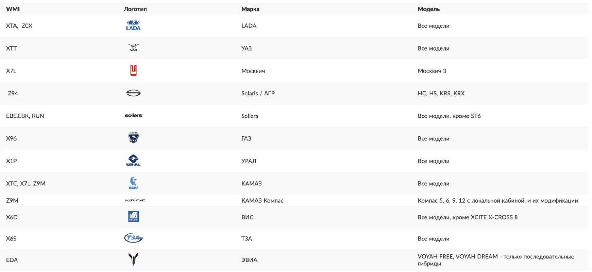Click the Модель column header

pyautogui.click(x=429, y=9)
